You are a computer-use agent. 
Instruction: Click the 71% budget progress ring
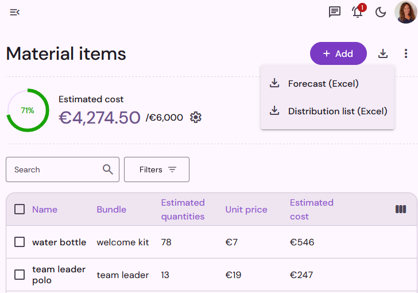28,110
